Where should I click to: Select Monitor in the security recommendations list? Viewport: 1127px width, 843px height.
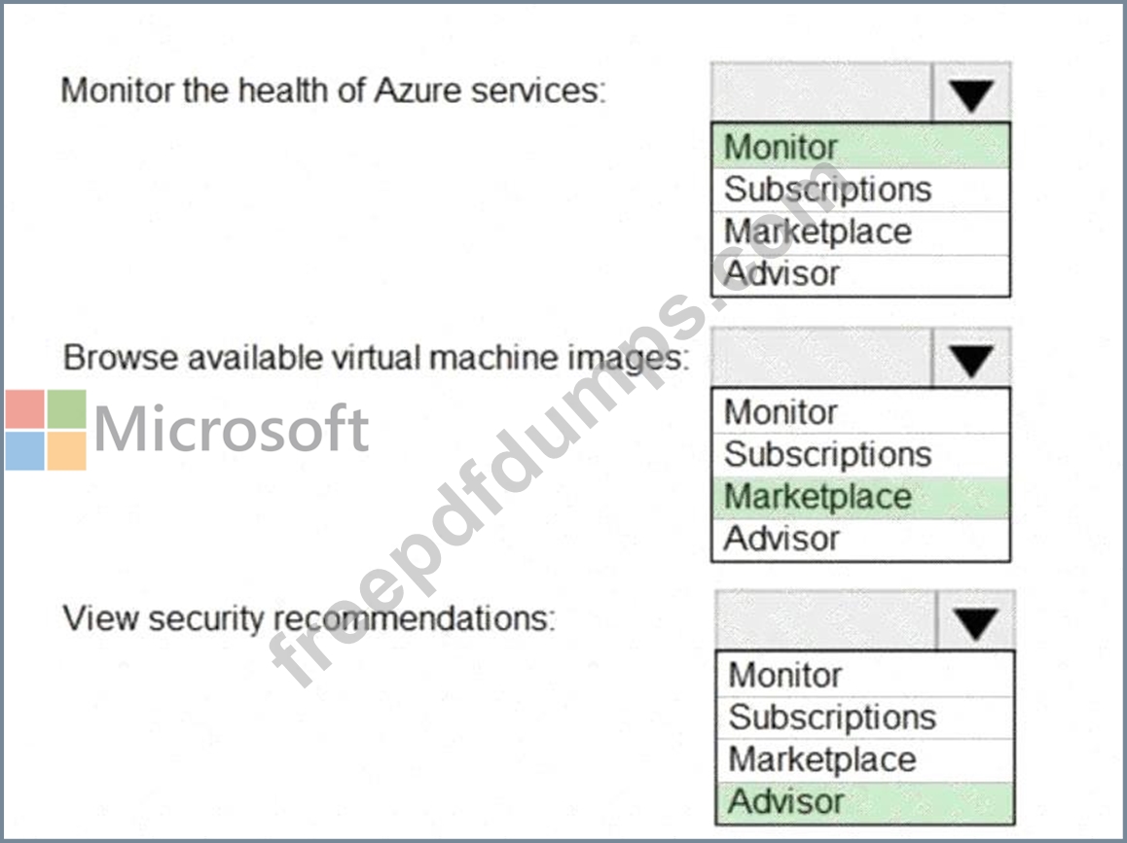(x=864, y=675)
